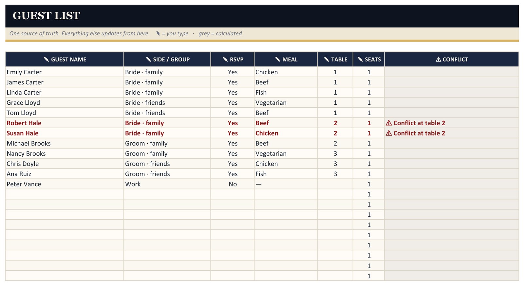Image resolution: width=524 pixels, height=286 pixels.
Task: Click Peter Vance's seats value cell
Action: [x=369, y=184]
